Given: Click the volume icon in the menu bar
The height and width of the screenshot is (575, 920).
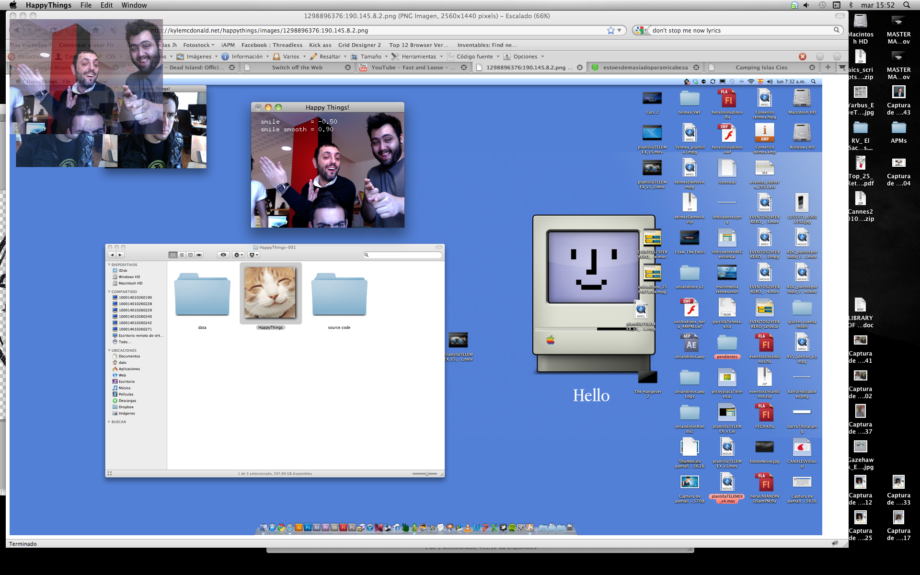Looking at the screenshot, I should pos(806,5).
